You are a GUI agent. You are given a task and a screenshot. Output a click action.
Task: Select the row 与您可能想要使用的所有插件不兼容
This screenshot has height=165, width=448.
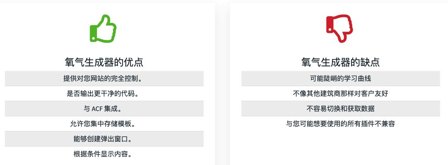[341, 124]
